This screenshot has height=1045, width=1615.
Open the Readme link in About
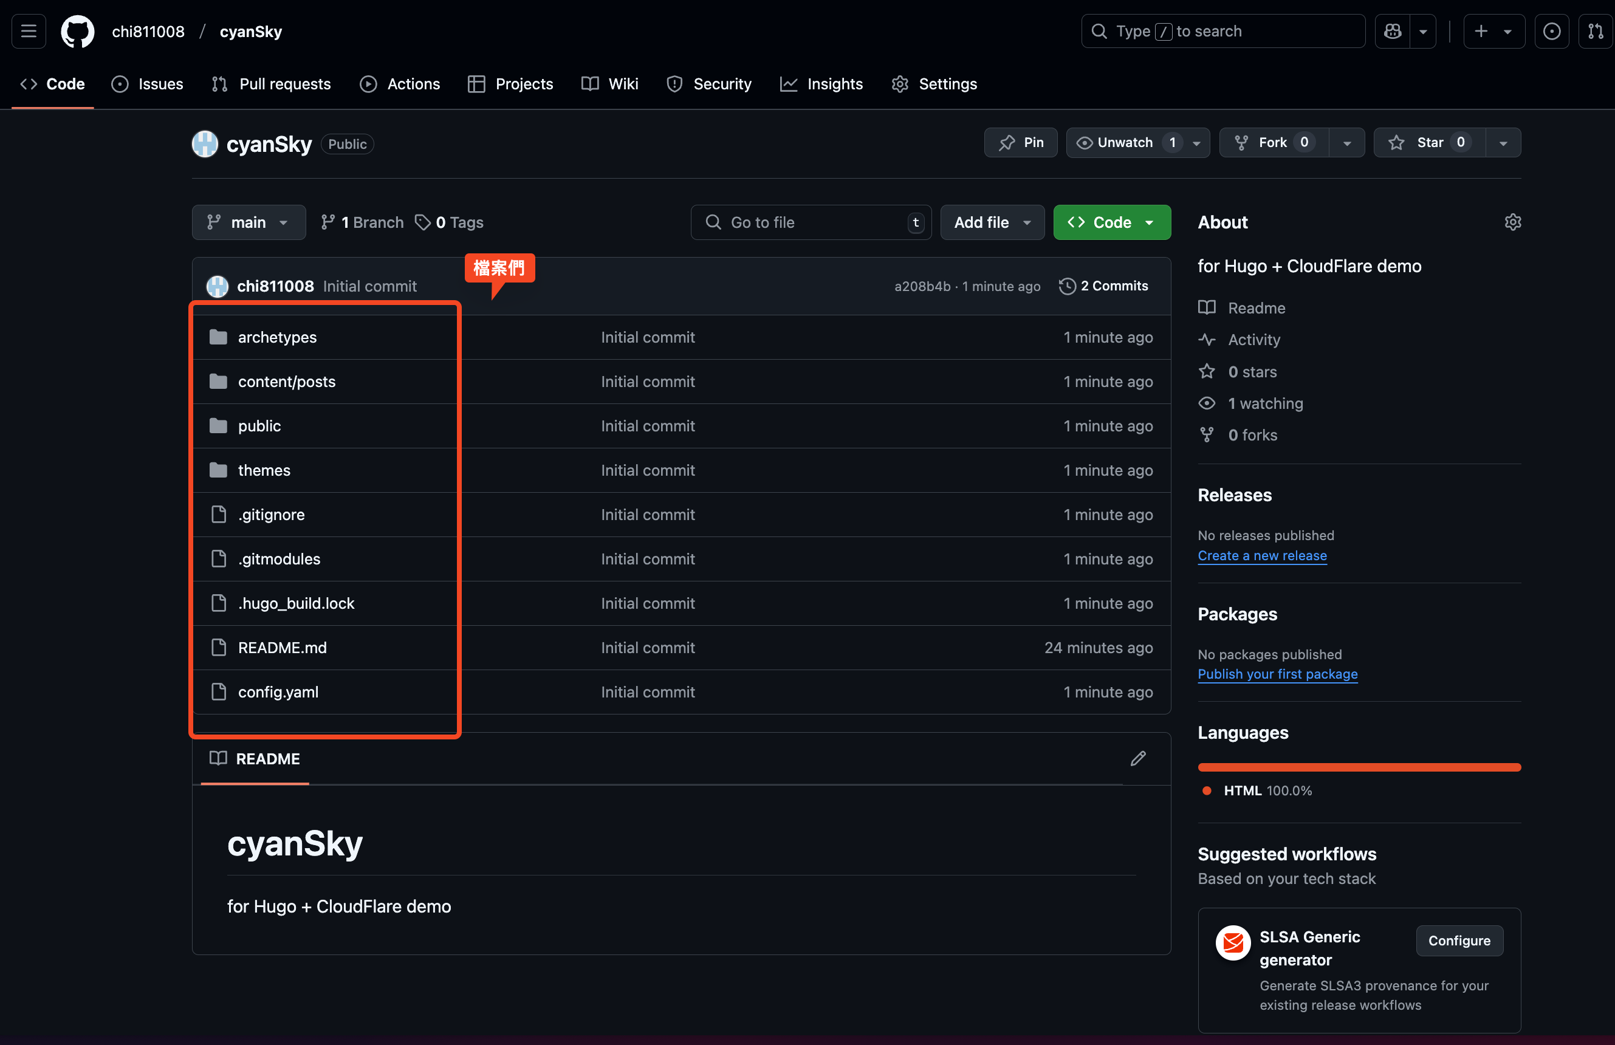pyautogui.click(x=1242, y=308)
